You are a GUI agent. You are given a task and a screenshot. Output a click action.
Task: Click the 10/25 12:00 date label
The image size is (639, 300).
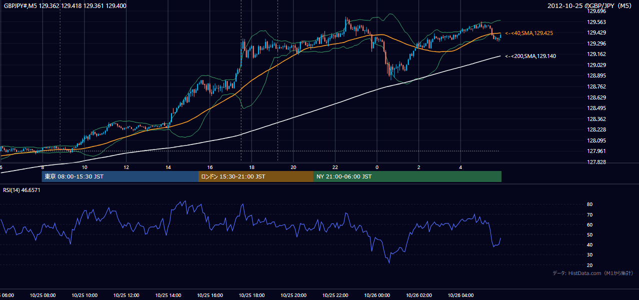point(126,295)
